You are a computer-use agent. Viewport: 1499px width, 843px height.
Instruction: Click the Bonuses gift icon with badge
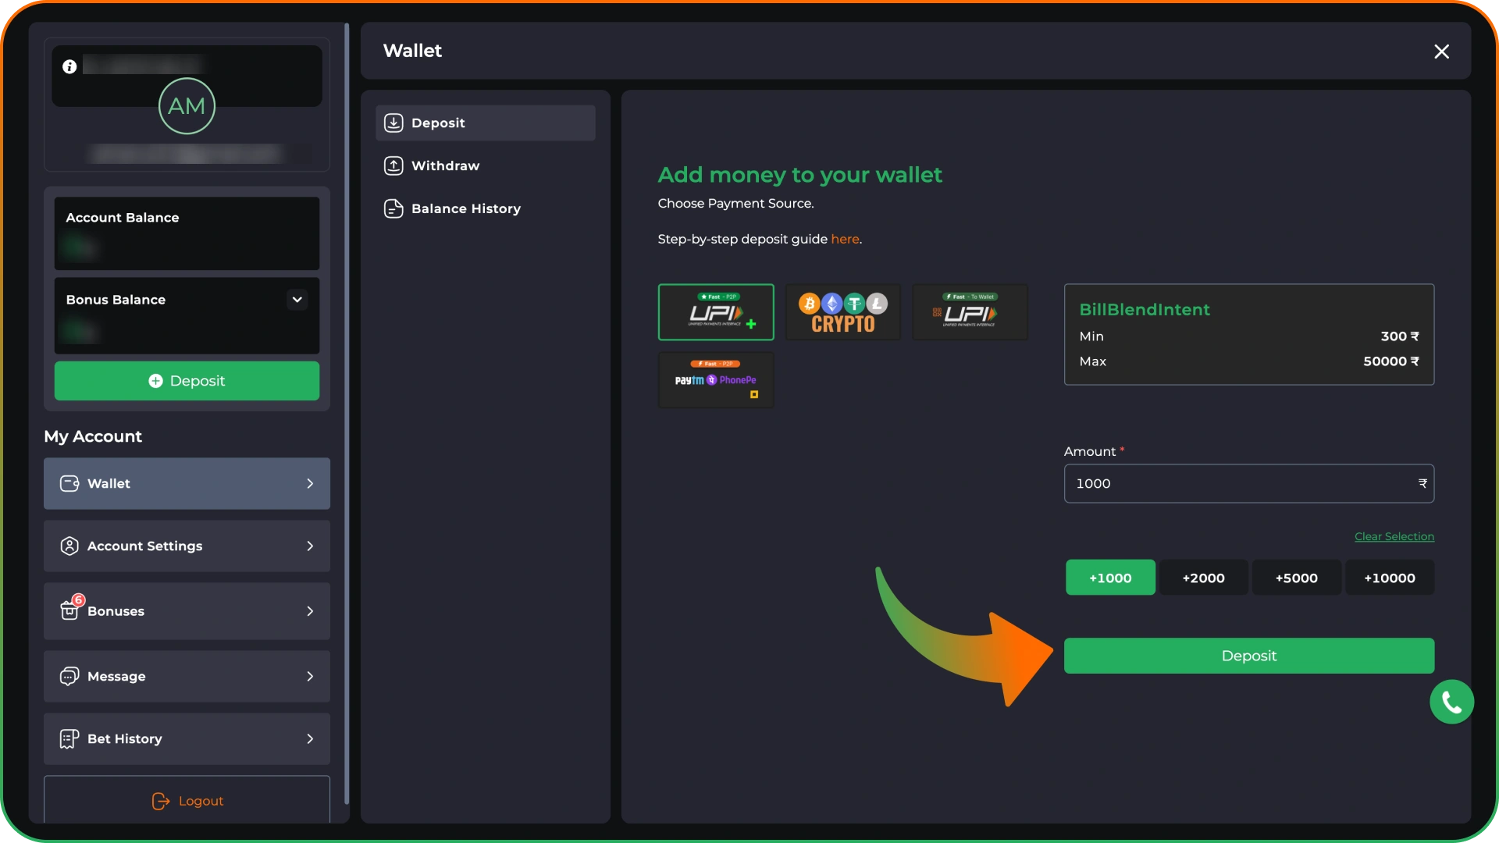71,608
